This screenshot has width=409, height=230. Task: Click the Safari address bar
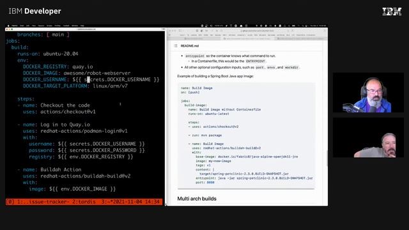pos(258,31)
